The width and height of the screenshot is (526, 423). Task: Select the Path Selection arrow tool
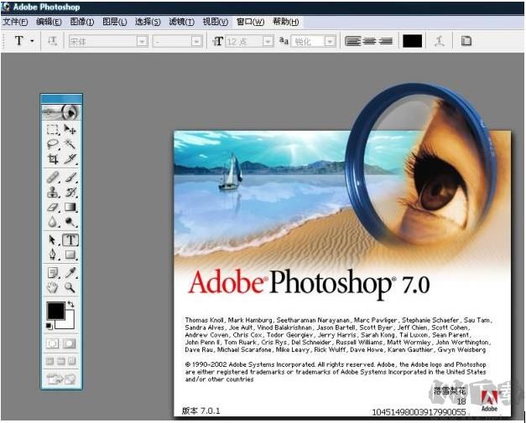53,240
